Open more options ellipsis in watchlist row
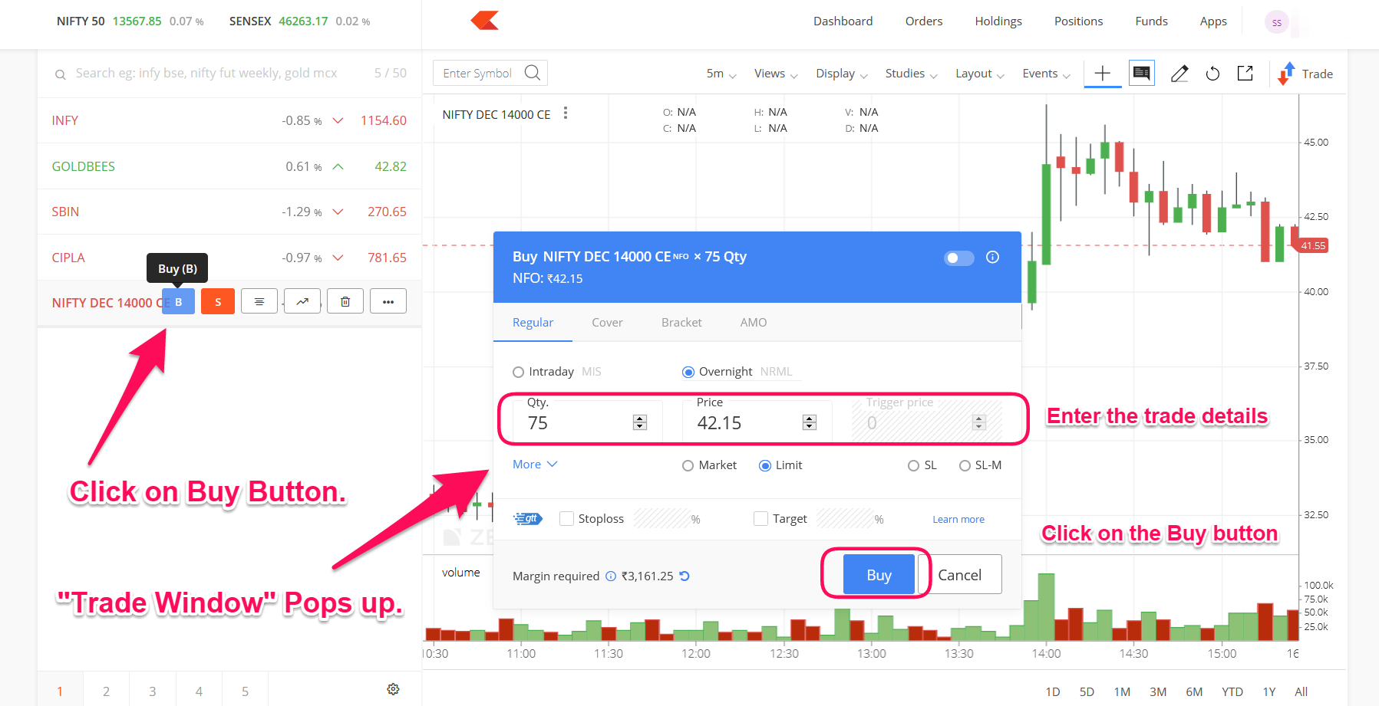 coord(388,302)
